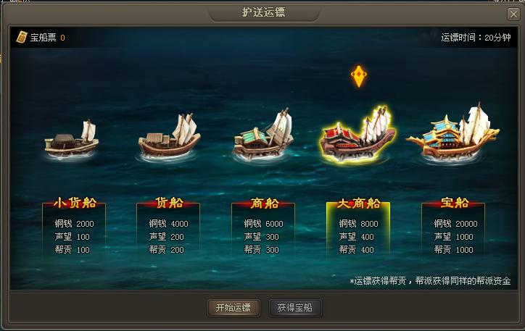Select the 商船 reward info card

[x=263, y=227]
